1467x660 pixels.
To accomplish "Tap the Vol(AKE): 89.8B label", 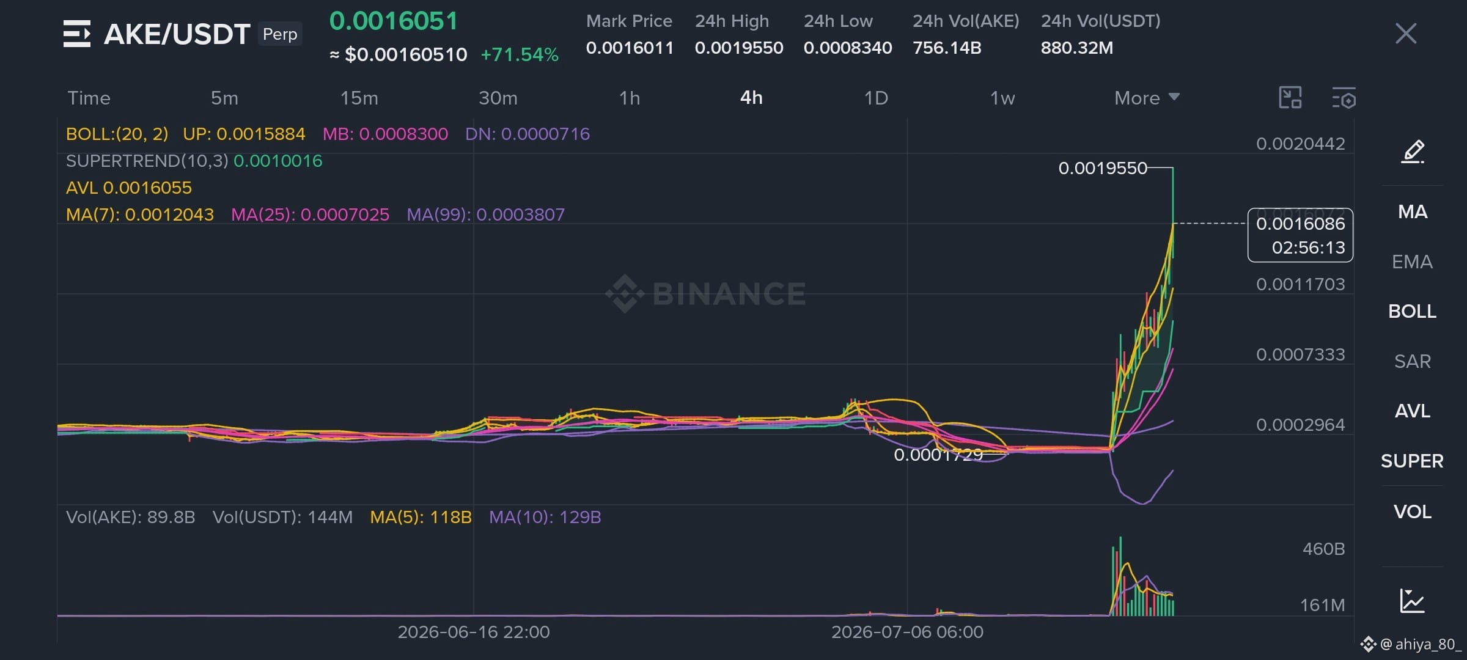I will click(130, 517).
